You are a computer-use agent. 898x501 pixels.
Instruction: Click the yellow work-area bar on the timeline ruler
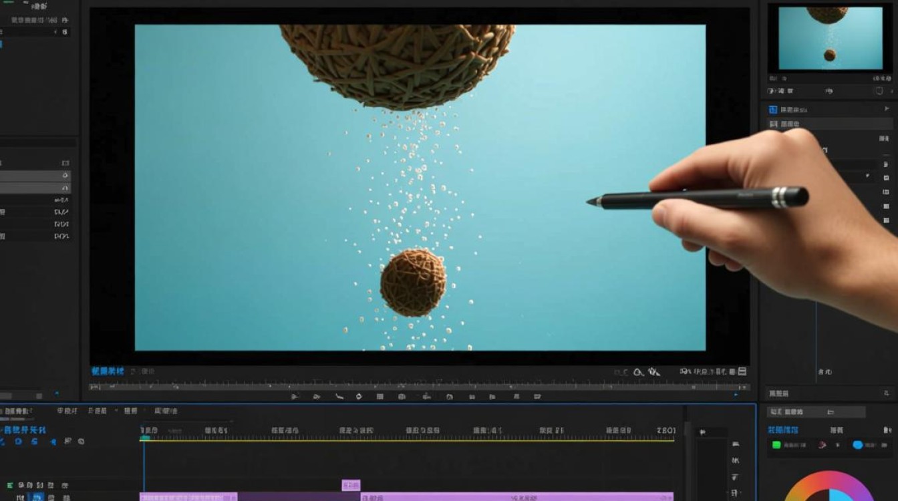[407, 440]
